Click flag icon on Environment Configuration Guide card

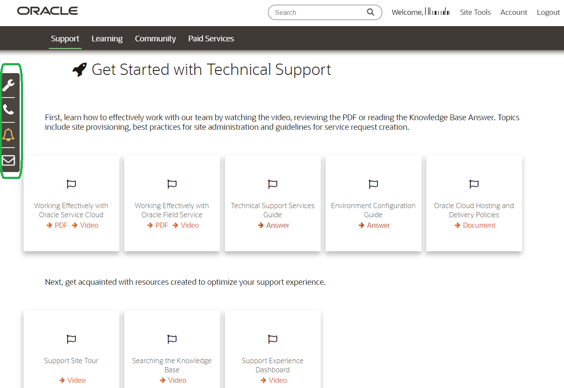pyautogui.click(x=373, y=184)
